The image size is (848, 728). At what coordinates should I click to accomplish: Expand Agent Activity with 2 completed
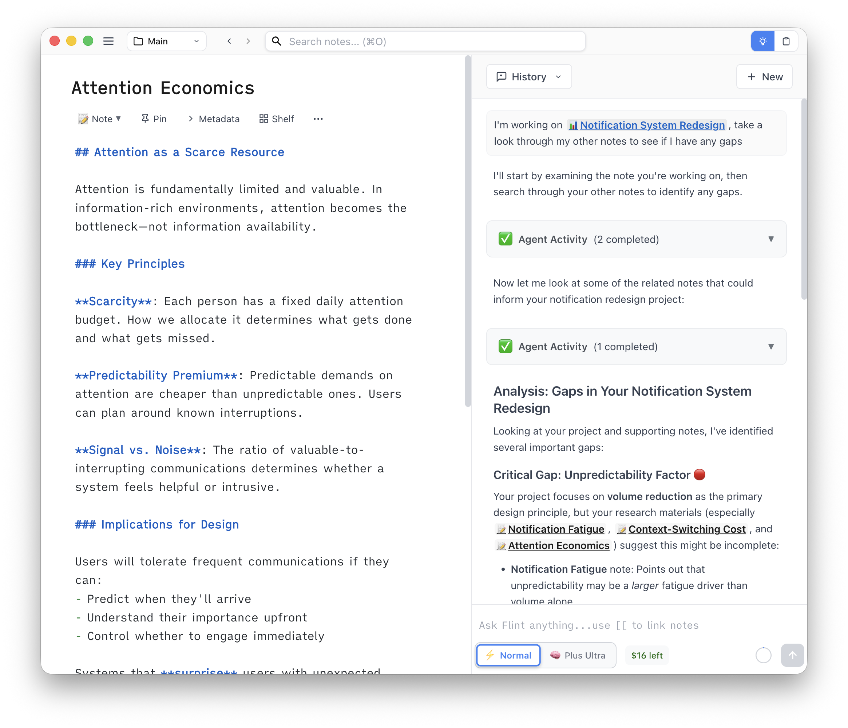(x=636, y=239)
